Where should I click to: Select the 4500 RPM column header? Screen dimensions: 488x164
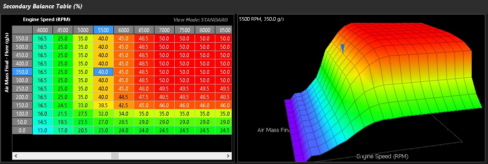(x=63, y=30)
